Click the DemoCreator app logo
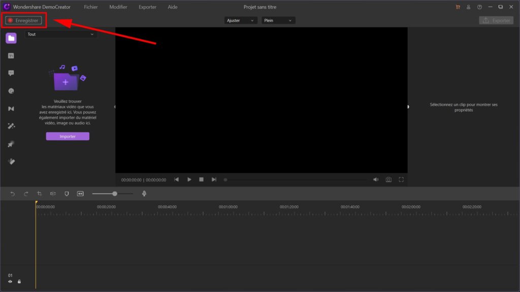The height and width of the screenshot is (292, 520). (7, 7)
